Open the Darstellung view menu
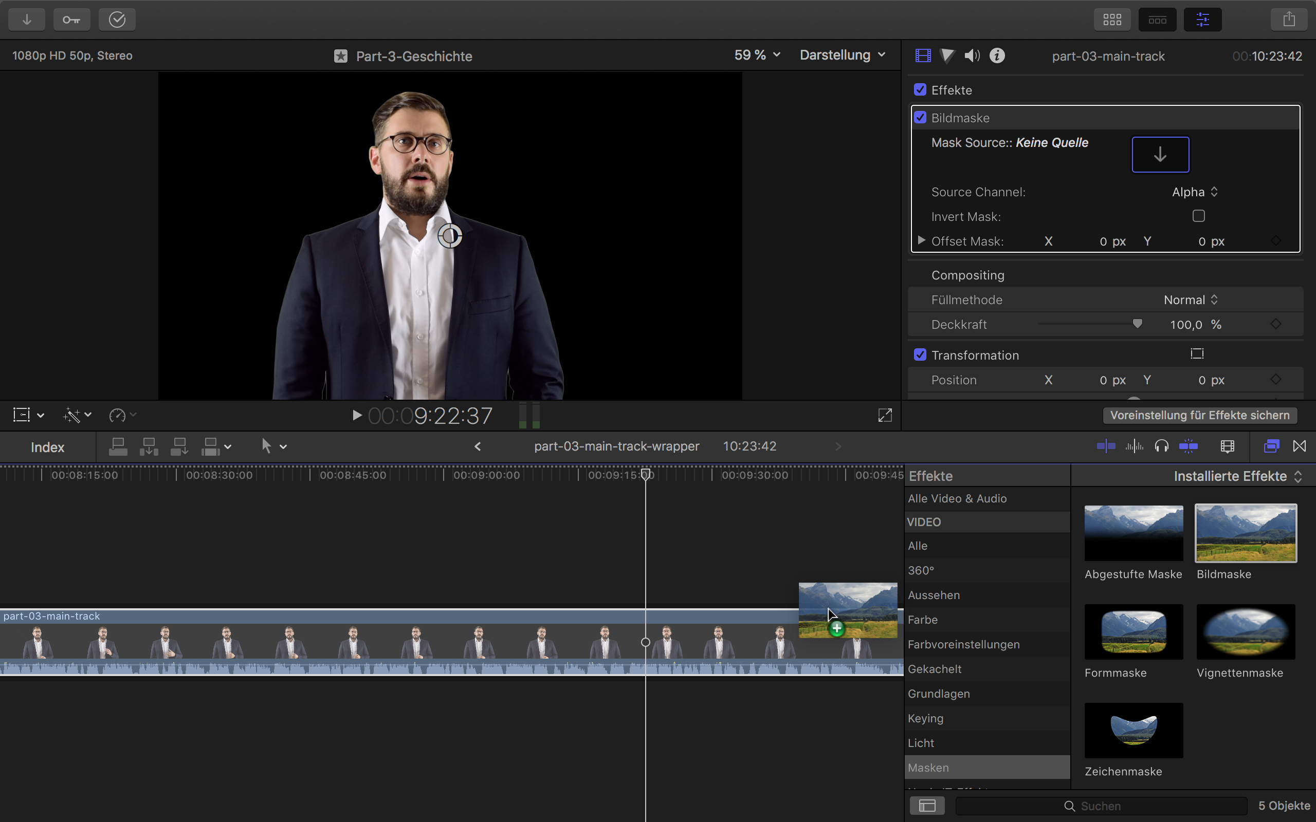The height and width of the screenshot is (822, 1316). [843, 55]
